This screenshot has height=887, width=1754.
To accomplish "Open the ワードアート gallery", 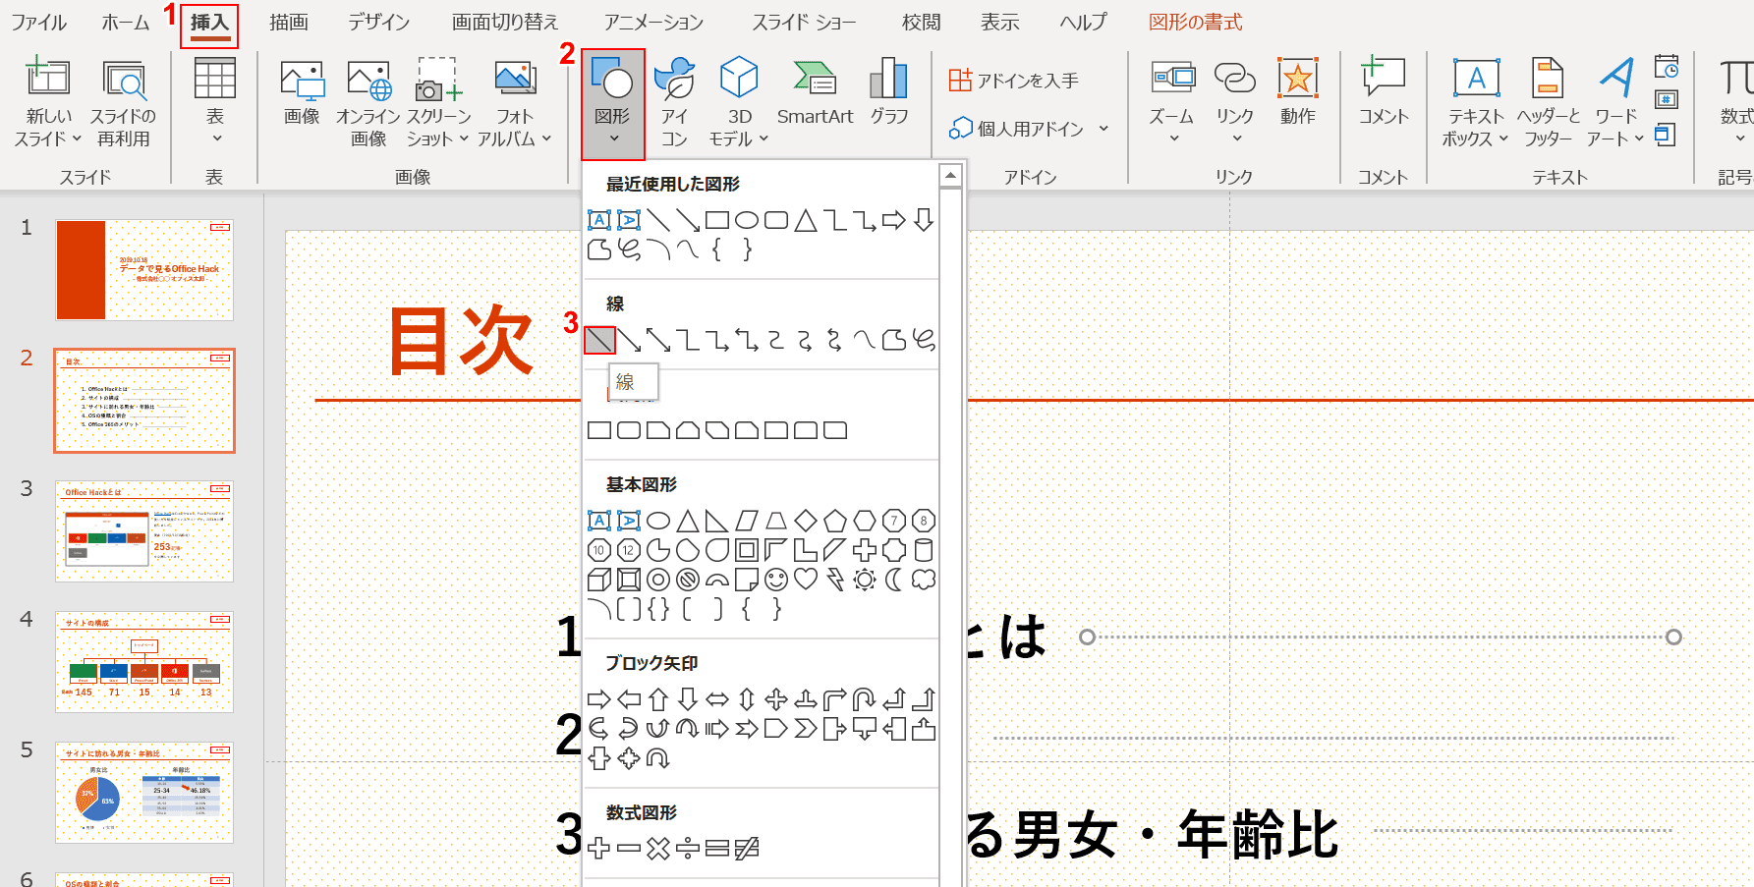I will pos(1615,103).
